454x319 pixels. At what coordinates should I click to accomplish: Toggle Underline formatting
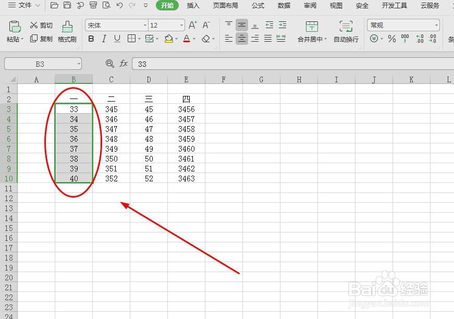click(117, 39)
